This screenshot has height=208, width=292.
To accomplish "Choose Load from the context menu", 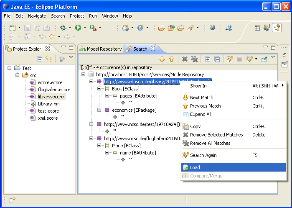I will [234, 167].
